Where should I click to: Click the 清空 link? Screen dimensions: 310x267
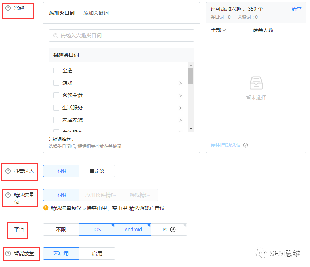coord(296,9)
